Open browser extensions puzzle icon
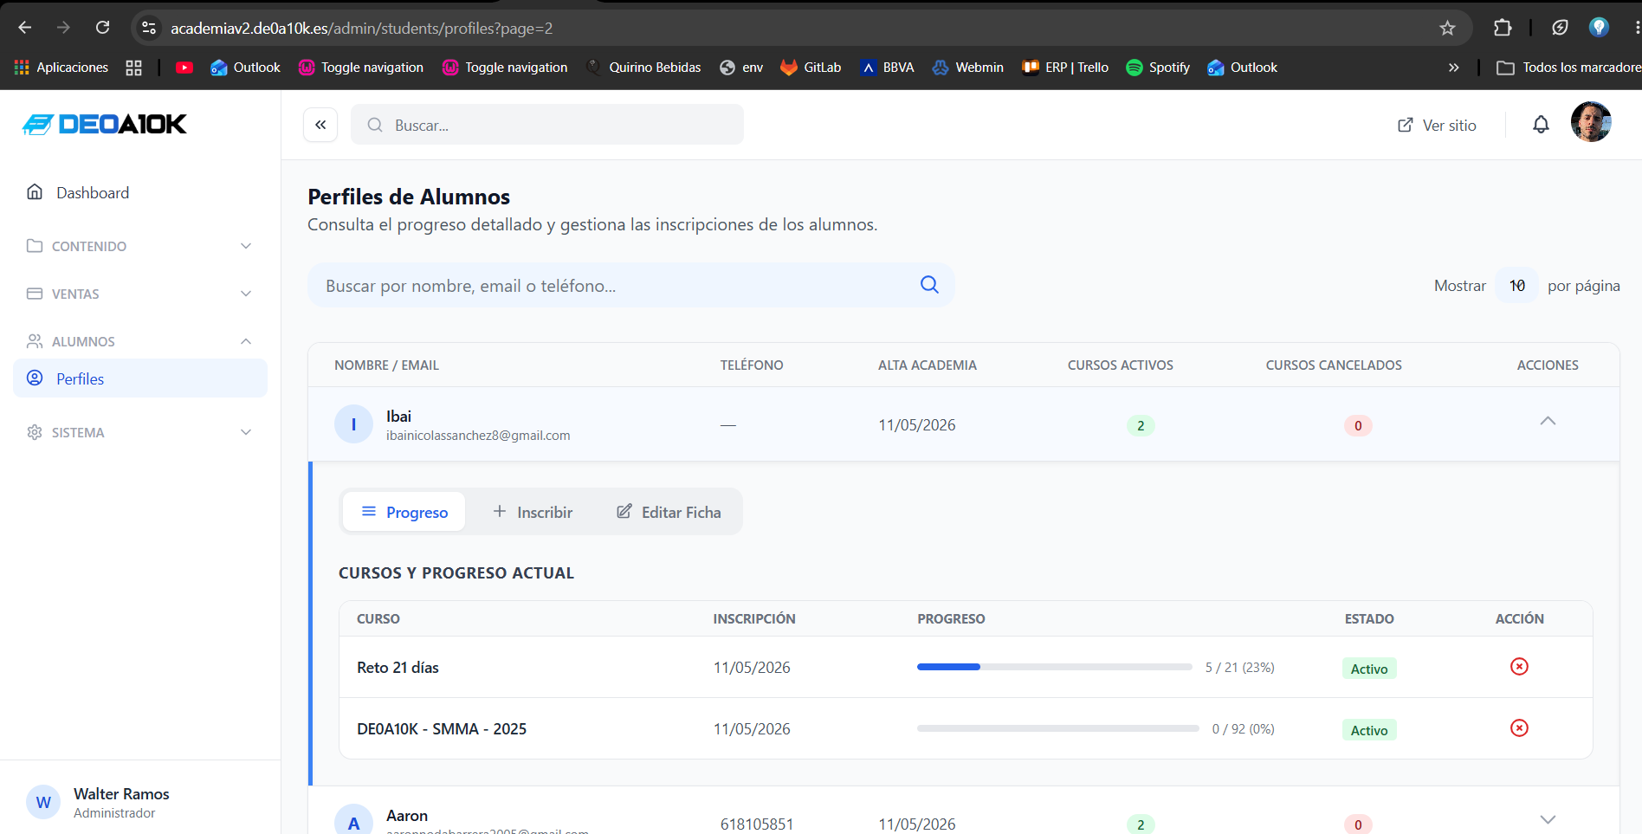1642x834 pixels. (x=1503, y=28)
